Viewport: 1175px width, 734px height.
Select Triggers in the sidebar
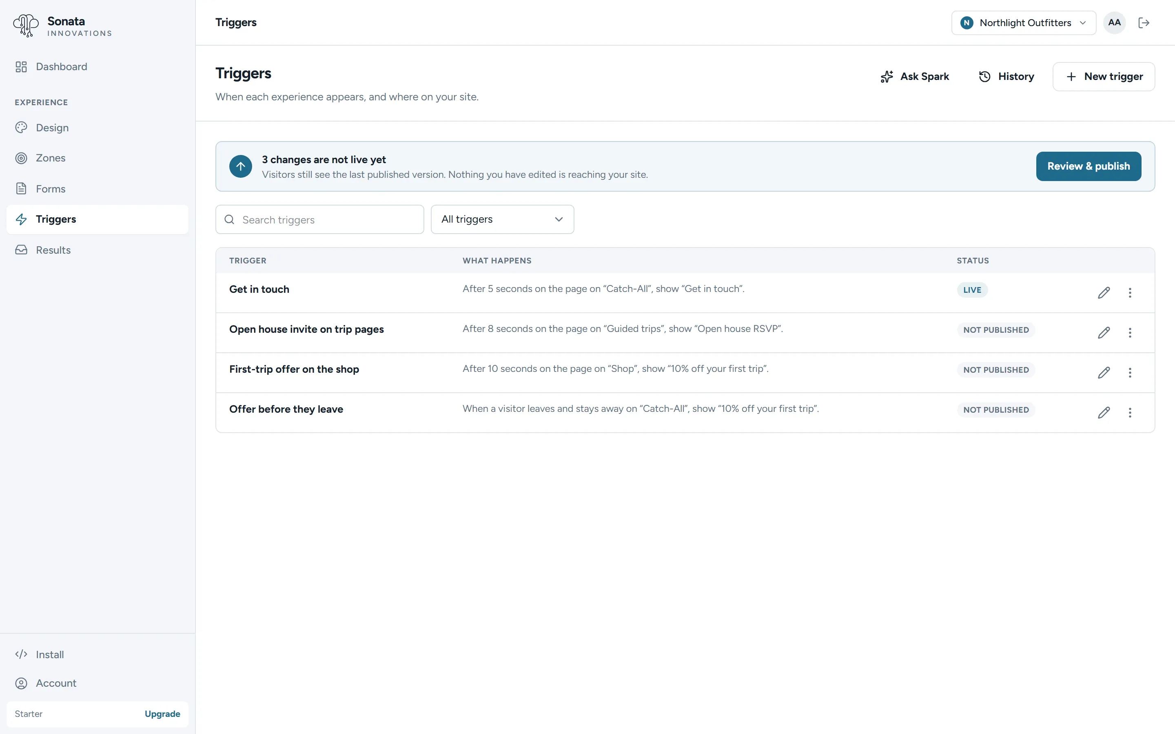(97, 219)
